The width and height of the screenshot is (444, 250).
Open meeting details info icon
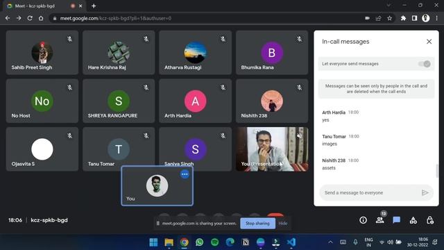(363, 220)
